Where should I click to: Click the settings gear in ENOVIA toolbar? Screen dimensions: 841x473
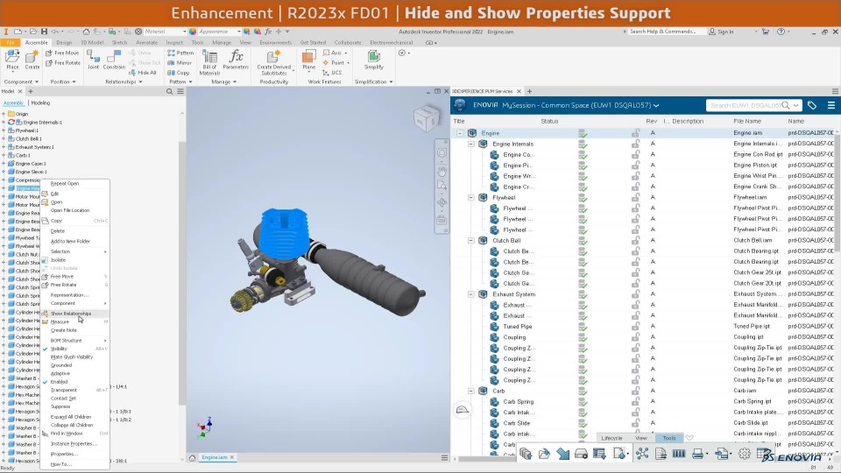tap(745, 454)
